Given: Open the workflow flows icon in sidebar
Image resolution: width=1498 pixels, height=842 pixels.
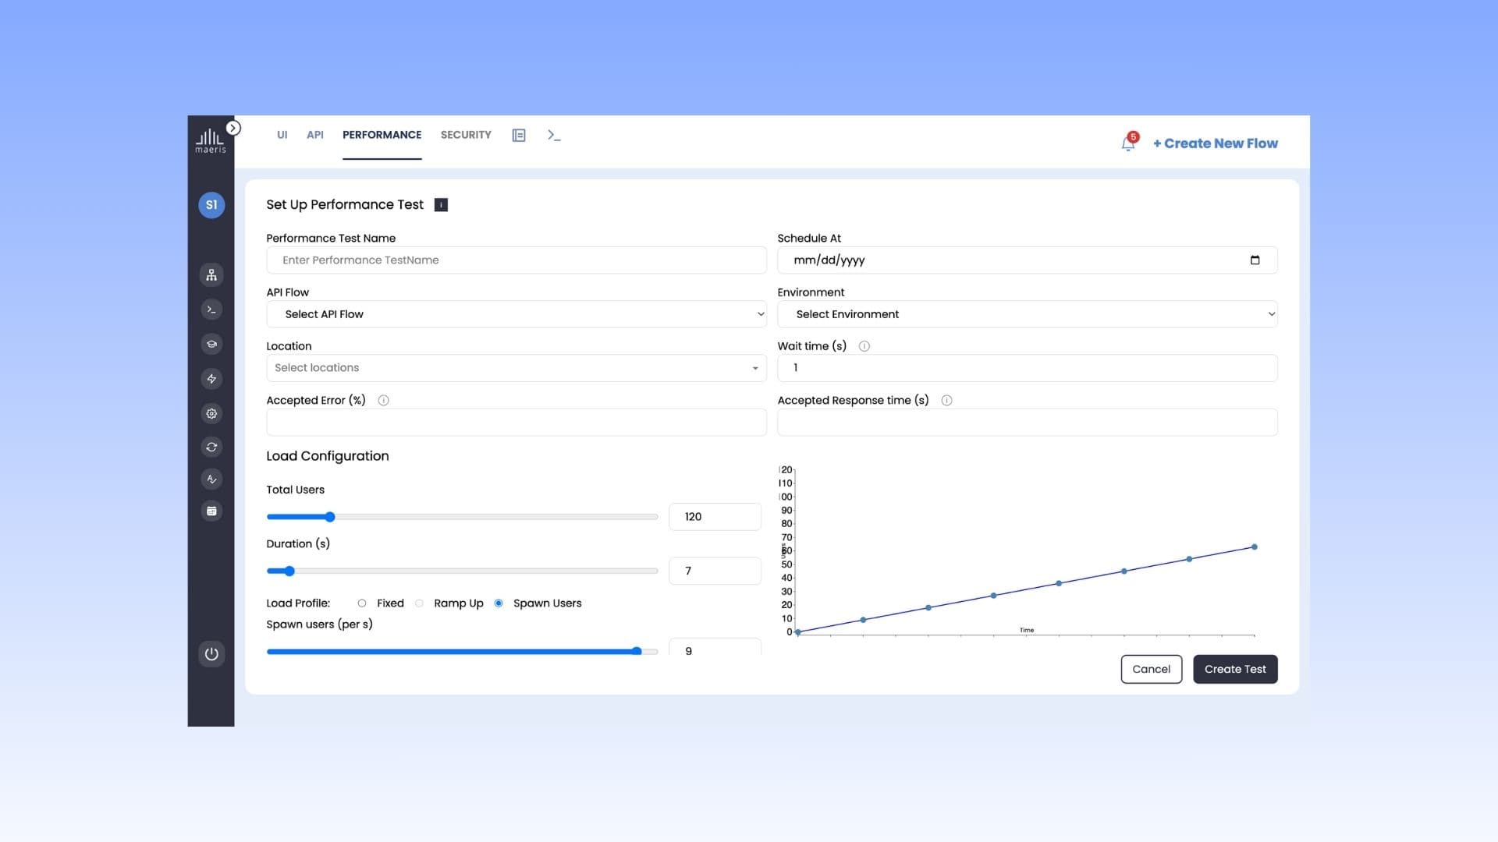Looking at the screenshot, I should coord(211,274).
